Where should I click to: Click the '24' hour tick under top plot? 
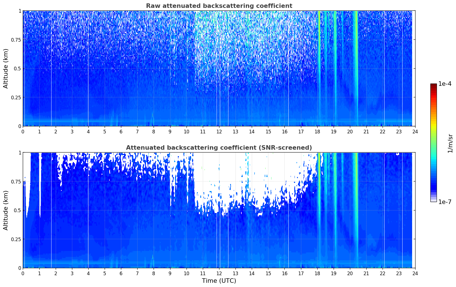tap(415, 131)
